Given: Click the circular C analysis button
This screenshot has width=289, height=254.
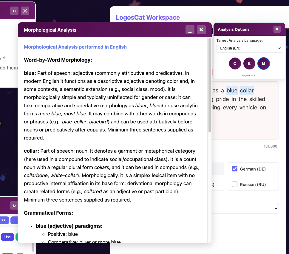Looking at the screenshot, I should click(x=235, y=63).
